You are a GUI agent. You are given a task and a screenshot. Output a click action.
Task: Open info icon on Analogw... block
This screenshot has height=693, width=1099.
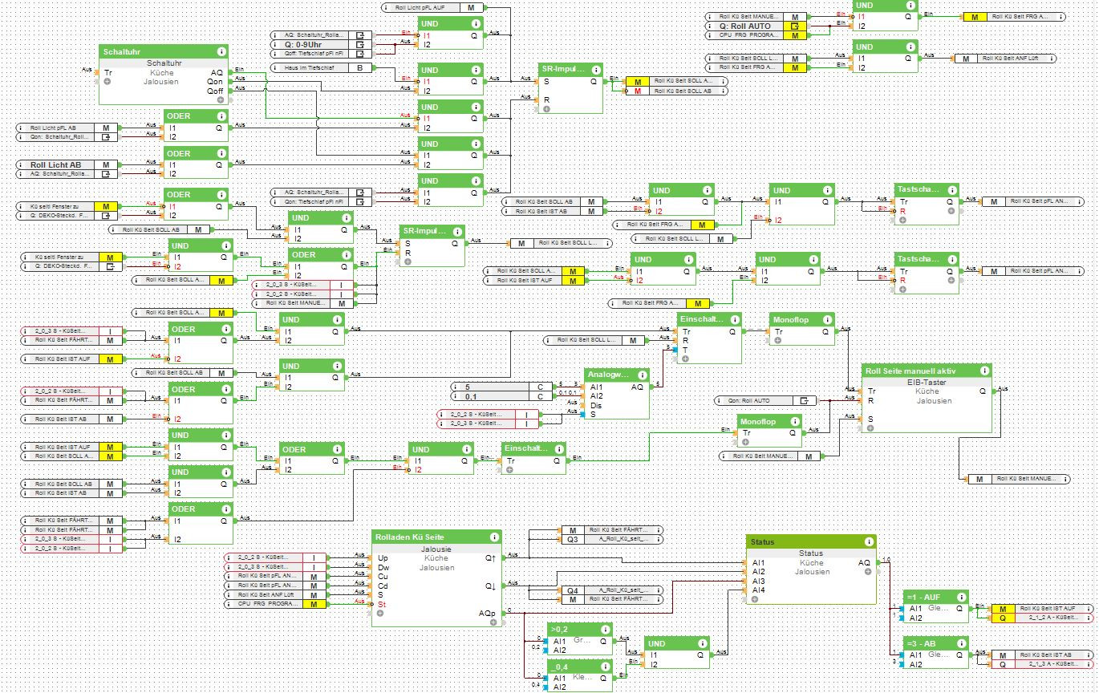[x=643, y=375]
